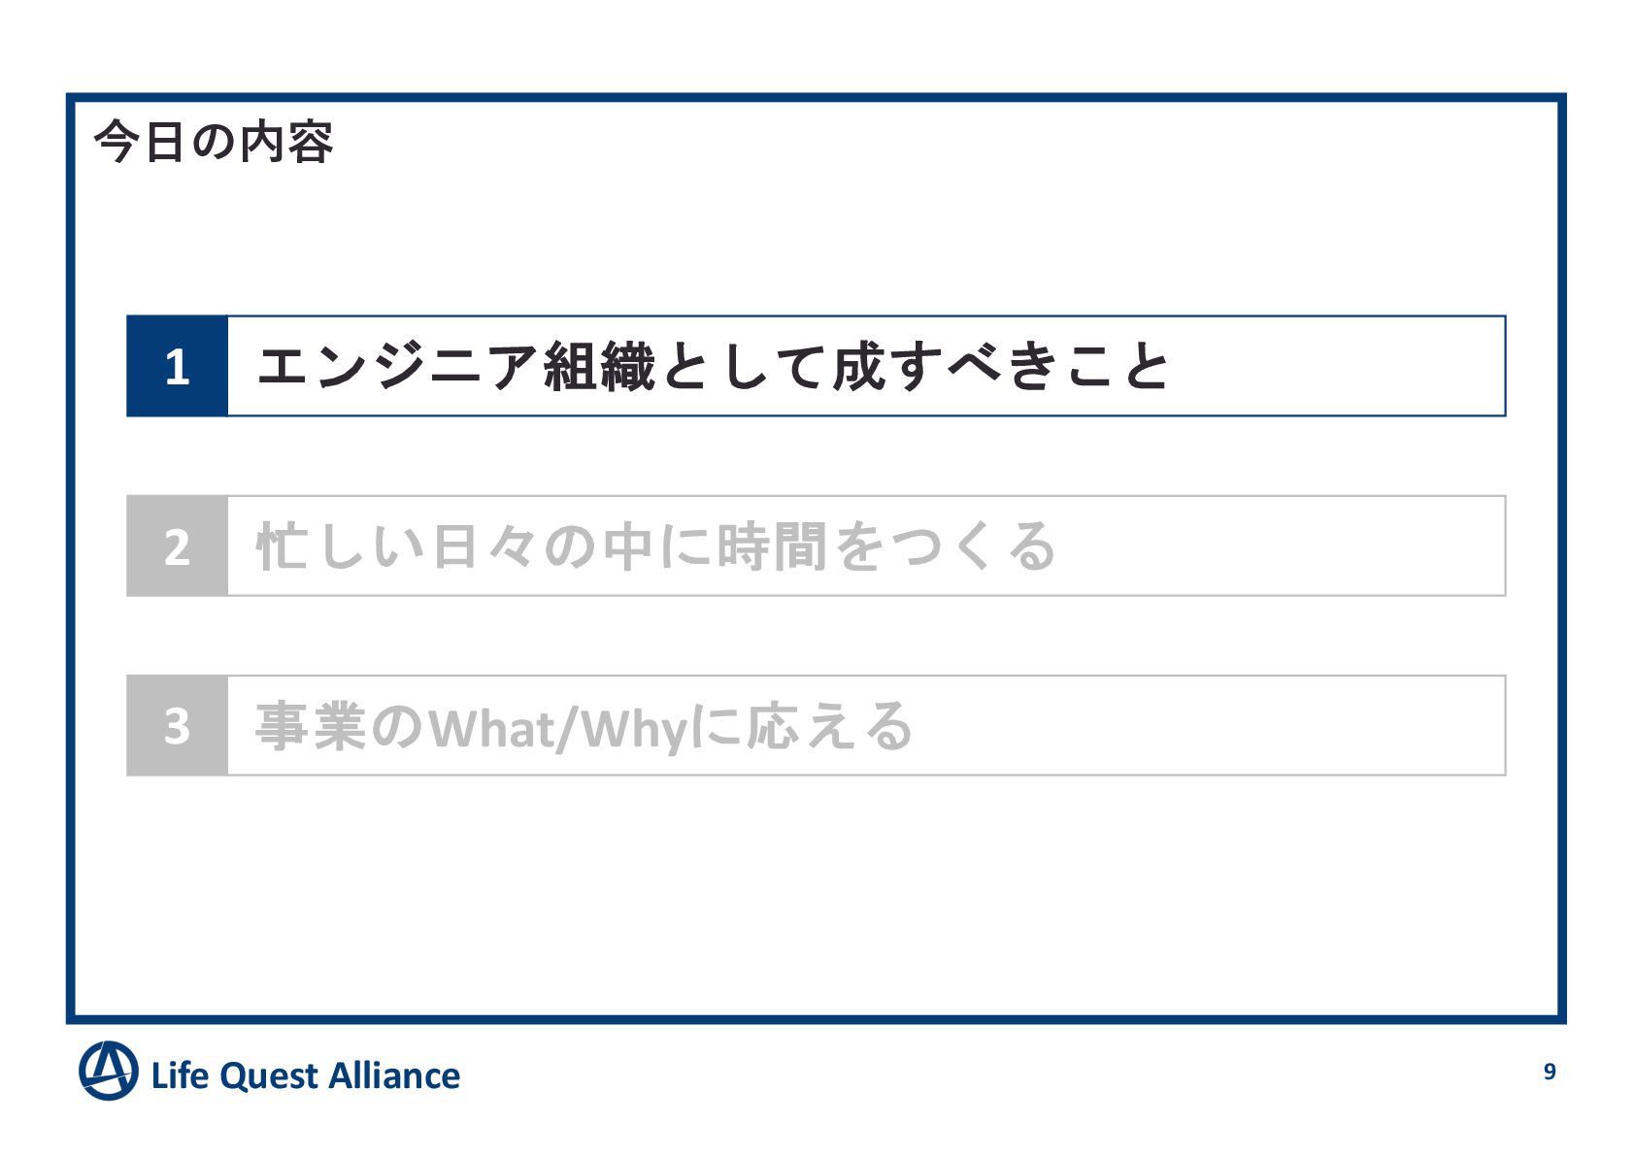Viewport: 1635px width, 1156px height.
Task: Click the word エンジニア in item 1
Action: 397,367
